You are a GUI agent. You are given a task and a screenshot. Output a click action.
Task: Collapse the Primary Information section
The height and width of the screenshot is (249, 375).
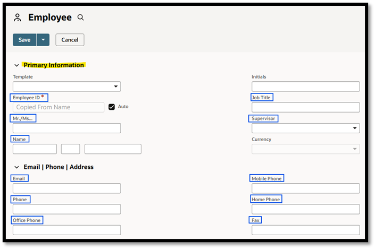(16, 65)
